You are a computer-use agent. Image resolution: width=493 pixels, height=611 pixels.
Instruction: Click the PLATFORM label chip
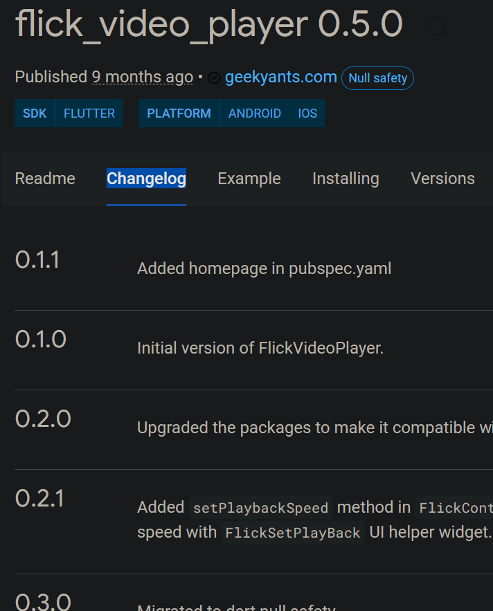pos(178,113)
